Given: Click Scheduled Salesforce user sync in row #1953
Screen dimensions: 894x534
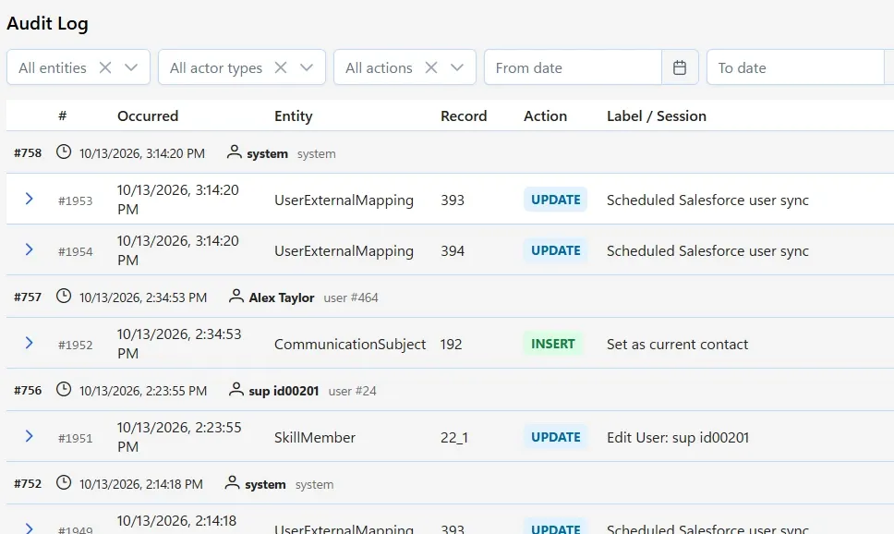Looking at the screenshot, I should click(707, 200).
